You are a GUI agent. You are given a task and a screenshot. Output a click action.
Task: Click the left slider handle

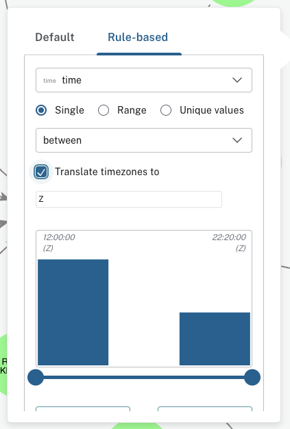(36, 377)
